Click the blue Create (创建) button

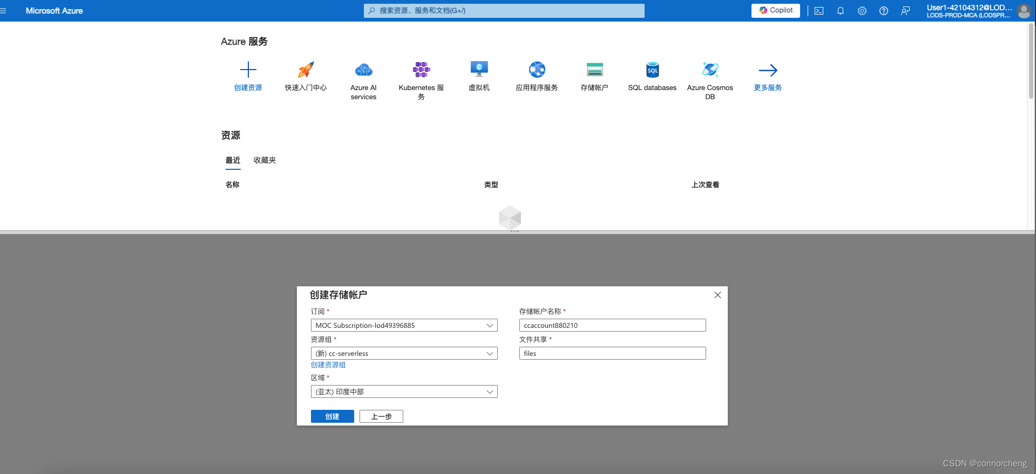click(x=333, y=416)
